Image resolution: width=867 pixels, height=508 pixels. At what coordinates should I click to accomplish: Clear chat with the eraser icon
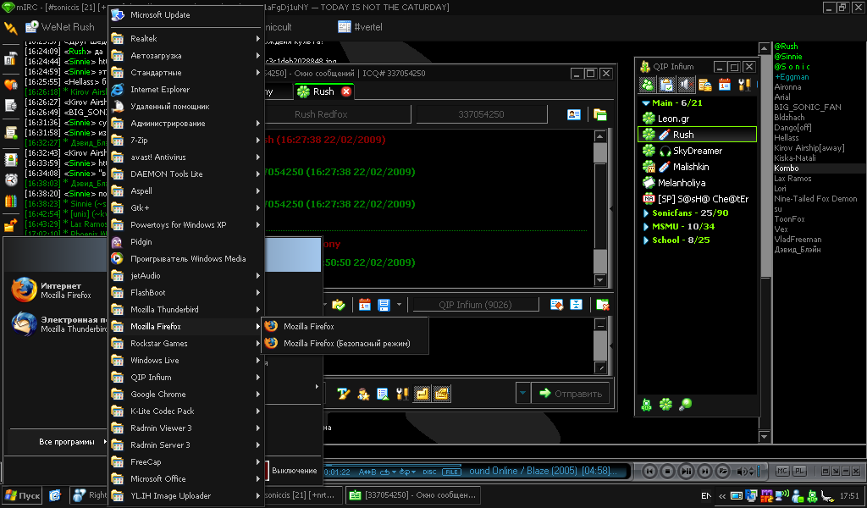click(x=557, y=305)
